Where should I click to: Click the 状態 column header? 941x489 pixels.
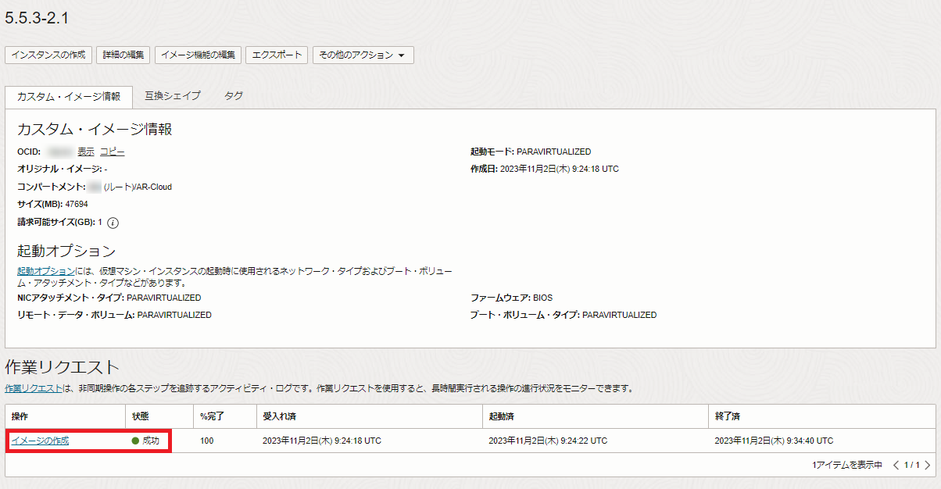tap(141, 416)
